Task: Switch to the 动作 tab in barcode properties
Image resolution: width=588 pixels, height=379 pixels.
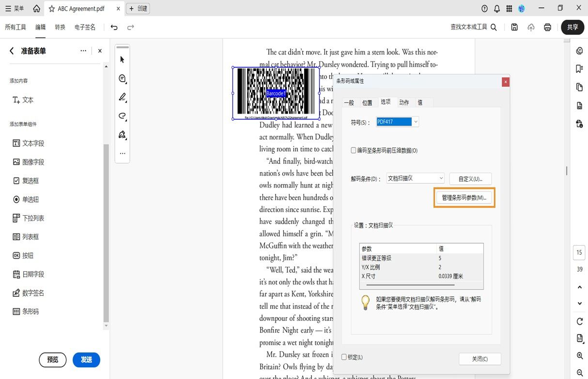Action: (x=404, y=102)
